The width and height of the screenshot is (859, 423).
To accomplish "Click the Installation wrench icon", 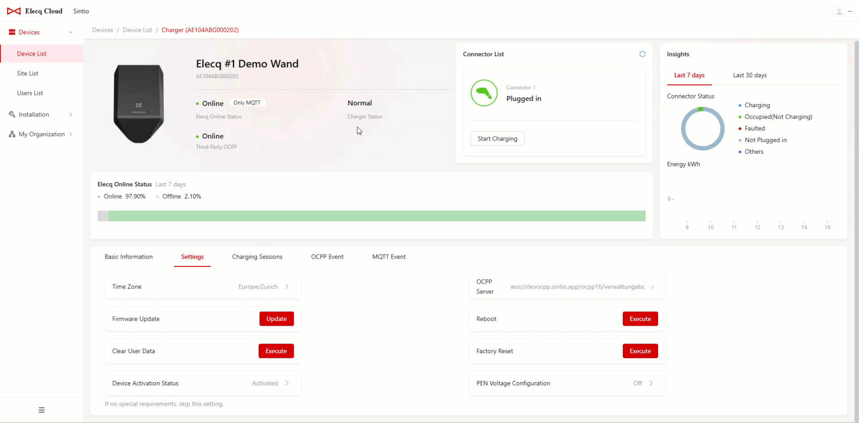I will coord(12,114).
